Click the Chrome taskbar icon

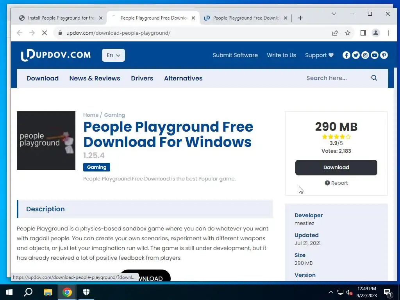click(x=67, y=292)
